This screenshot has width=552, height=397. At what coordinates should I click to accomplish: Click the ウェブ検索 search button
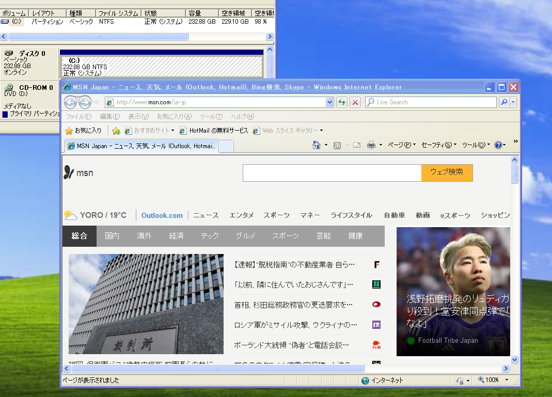pyautogui.click(x=447, y=173)
